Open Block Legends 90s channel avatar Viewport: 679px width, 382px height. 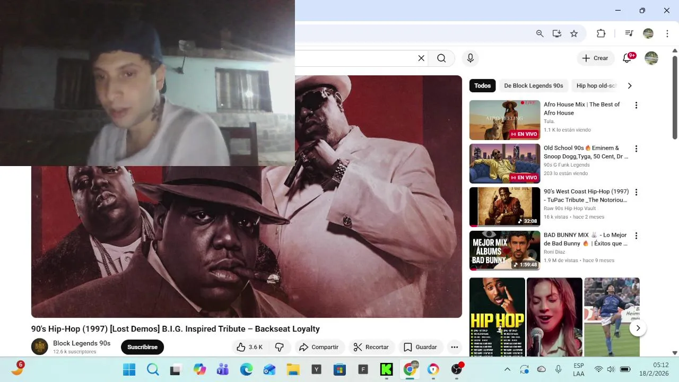pos(40,347)
